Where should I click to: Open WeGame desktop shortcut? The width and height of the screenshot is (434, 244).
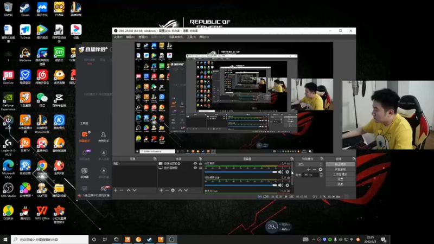pyautogui.click(x=25, y=55)
